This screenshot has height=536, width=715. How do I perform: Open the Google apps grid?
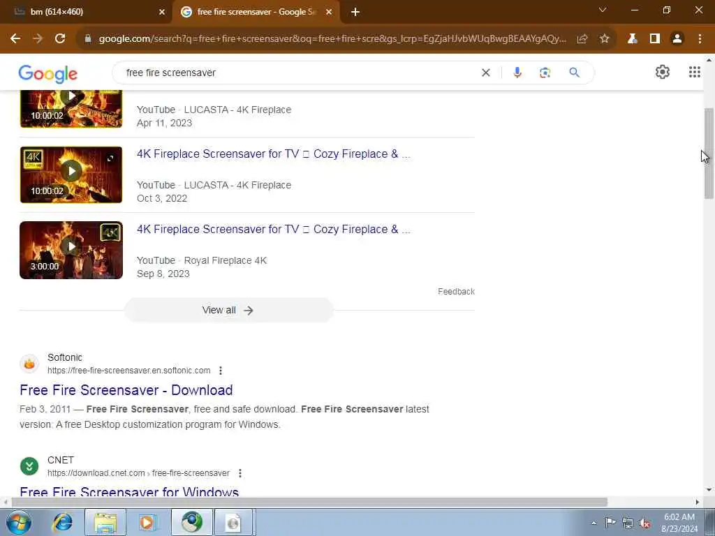click(695, 72)
